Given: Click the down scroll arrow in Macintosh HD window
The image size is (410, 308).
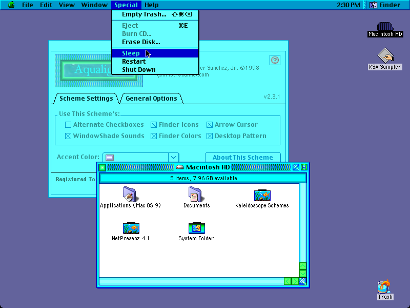Looking at the screenshot, I should coord(302,274).
